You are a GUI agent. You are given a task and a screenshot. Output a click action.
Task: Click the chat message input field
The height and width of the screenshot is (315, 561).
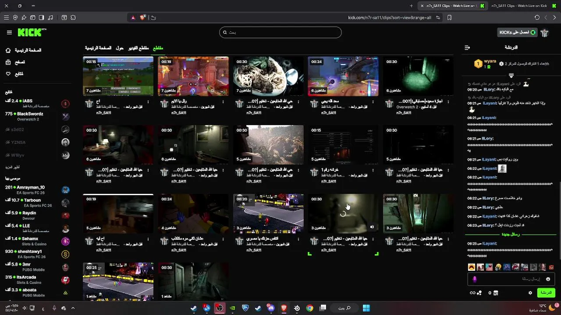point(511,279)
